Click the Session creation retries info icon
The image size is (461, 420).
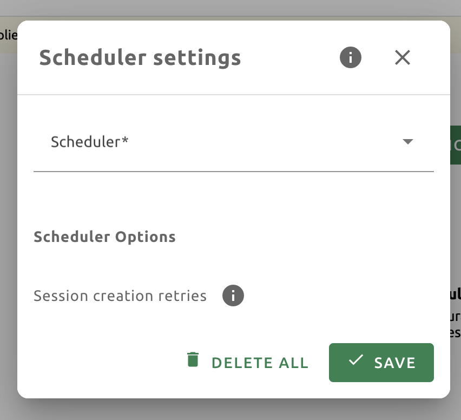point(233,296)
